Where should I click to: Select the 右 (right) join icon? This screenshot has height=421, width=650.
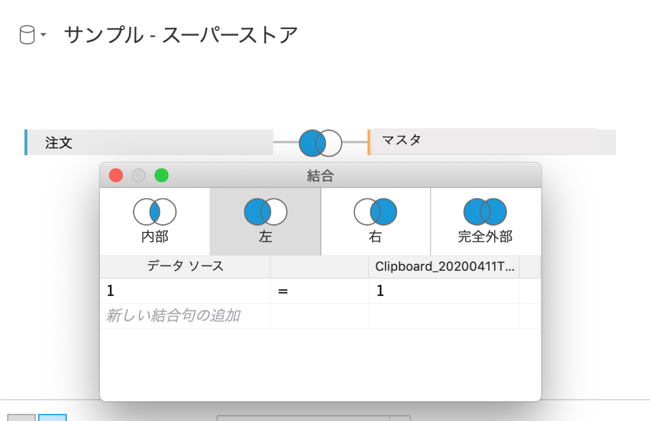click(375, 211)
